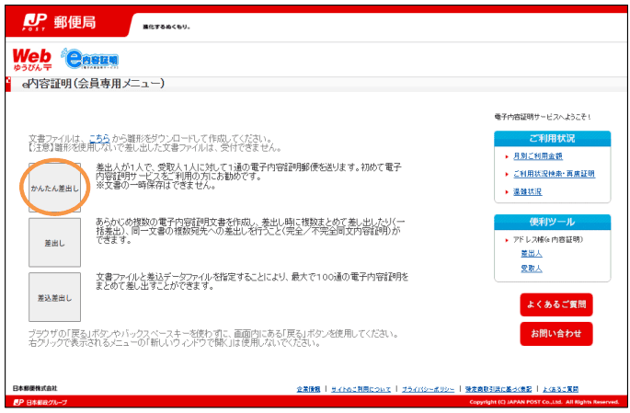Open 企業情報 footer link
The height and width of the screenshot is (413, 630).
coord(309,389)
